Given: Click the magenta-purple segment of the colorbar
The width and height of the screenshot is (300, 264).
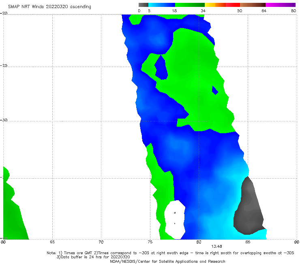Looking at the screenshot, I should [x=281, y=5].
